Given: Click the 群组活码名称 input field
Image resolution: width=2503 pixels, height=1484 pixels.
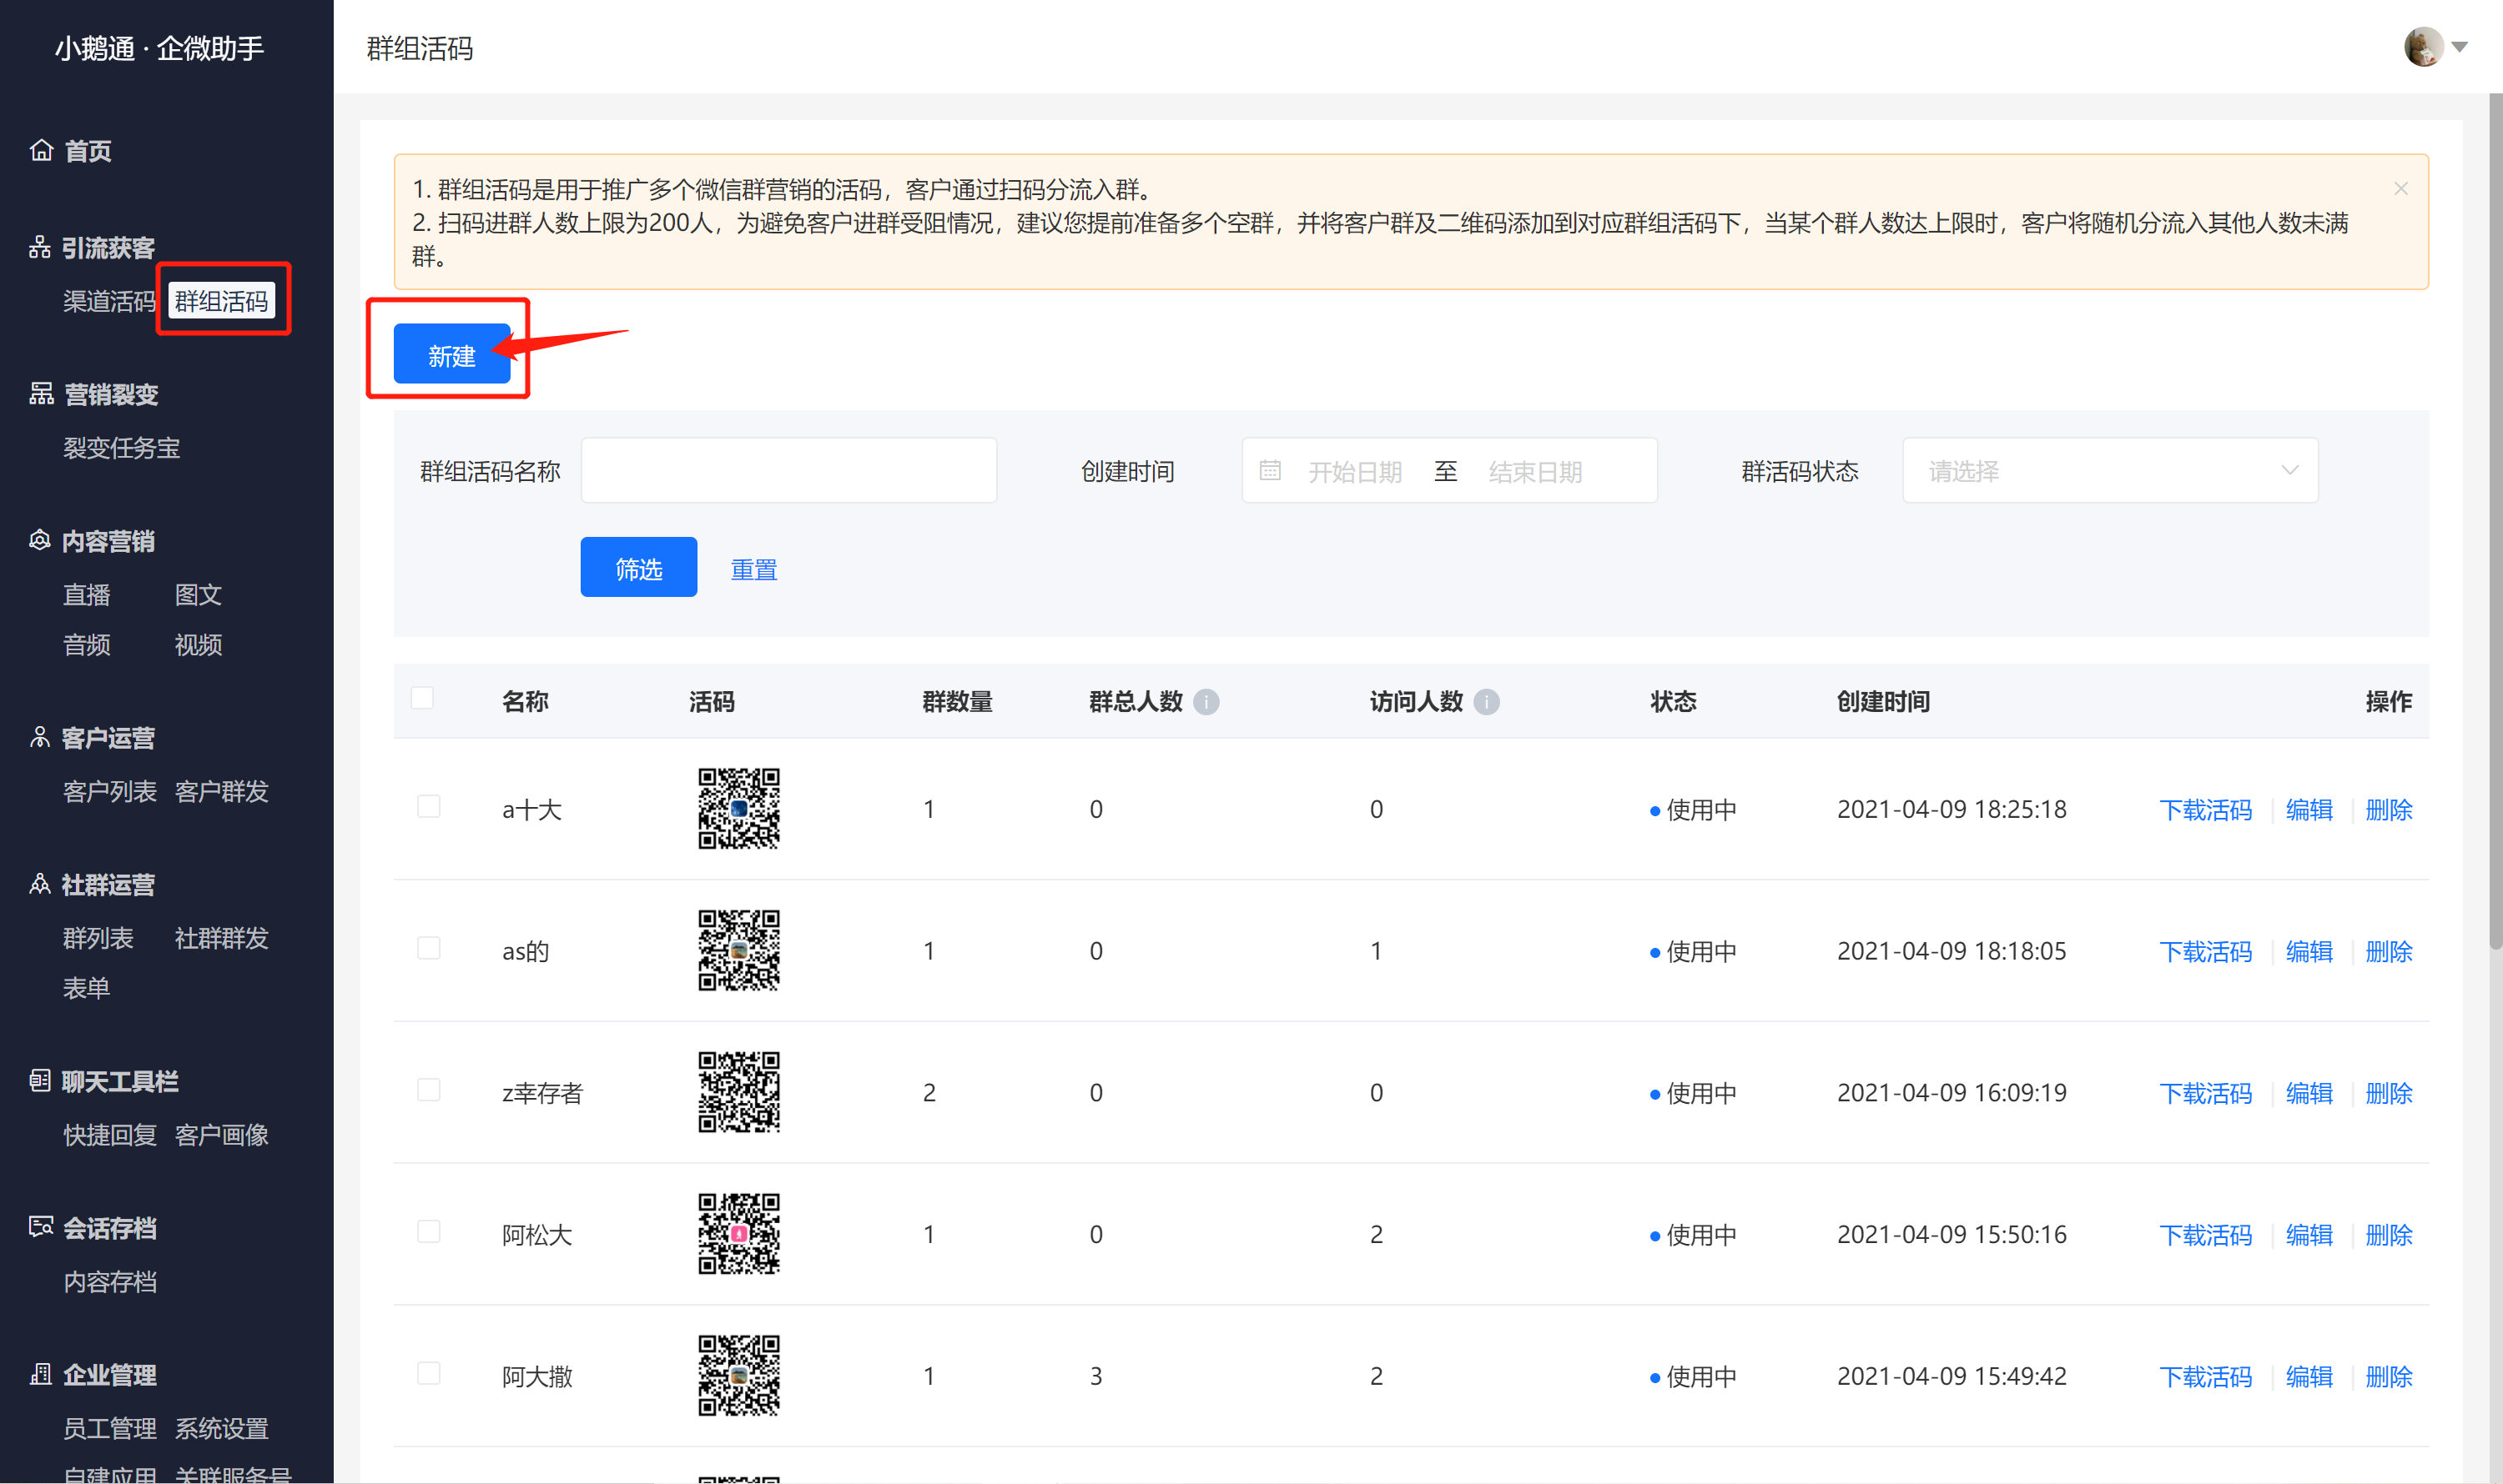Looking at the screenshot, I should [x=788, y=470].
